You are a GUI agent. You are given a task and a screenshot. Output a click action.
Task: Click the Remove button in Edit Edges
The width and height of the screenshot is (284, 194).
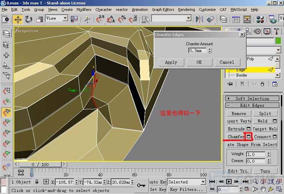pos(239,114)
